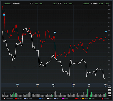The height and width of the screenshot is (101, 113).
Task: Click the red 50 DMA legend swatch
Action: point(16,98)
